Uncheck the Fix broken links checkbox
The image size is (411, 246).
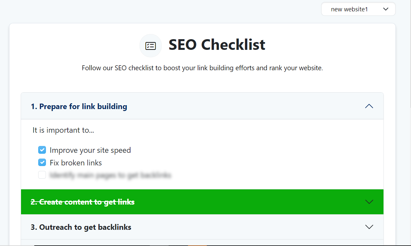tap(42, 162)
